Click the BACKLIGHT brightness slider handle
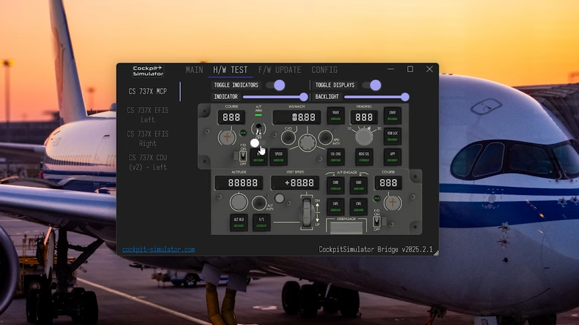 [405, 97]
